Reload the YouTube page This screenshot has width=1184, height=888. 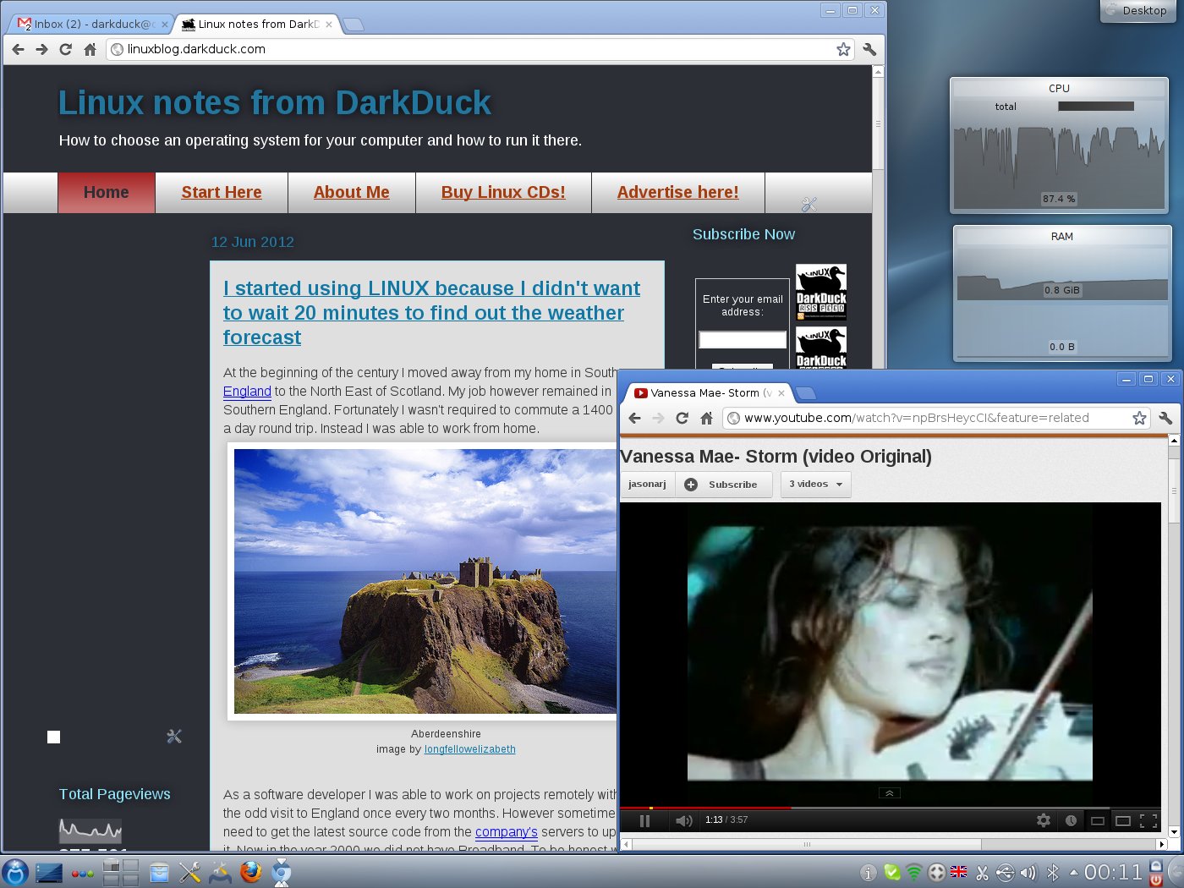coord(682,418)
